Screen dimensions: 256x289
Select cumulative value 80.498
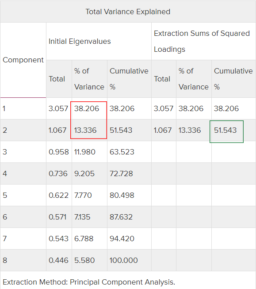(x=122, y=195)
